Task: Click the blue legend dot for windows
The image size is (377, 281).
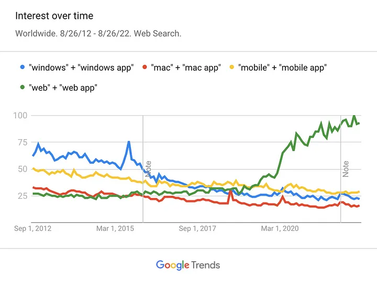Action: point(23,67)
